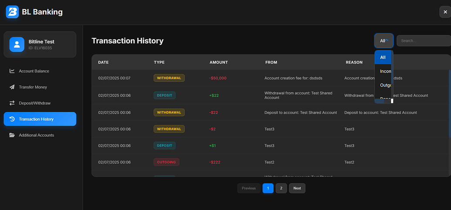Click the Account Balance chart icon
451x210 pixels.
(12, 71)
